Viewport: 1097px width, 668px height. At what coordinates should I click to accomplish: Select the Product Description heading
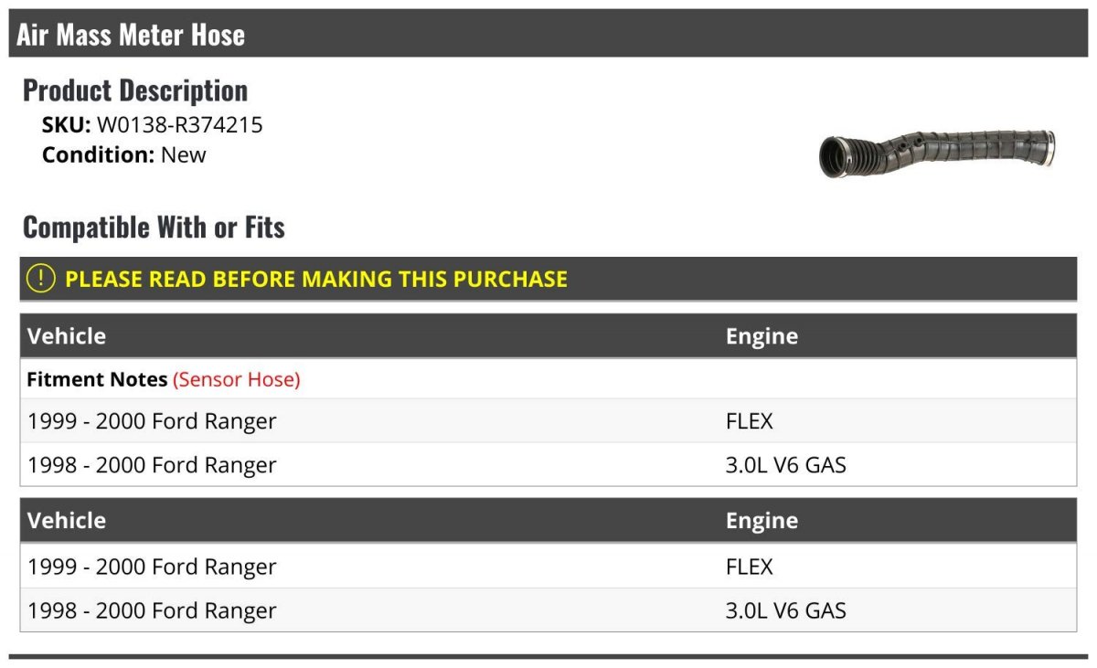pyautogui.click(x=135, y=90)
